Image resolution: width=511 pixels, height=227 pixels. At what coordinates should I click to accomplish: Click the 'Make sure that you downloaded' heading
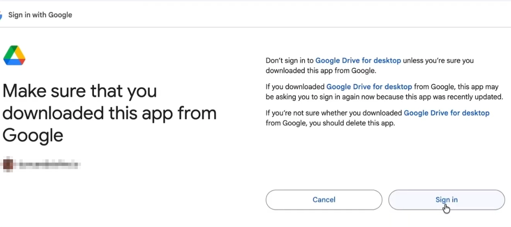[110, 113]
